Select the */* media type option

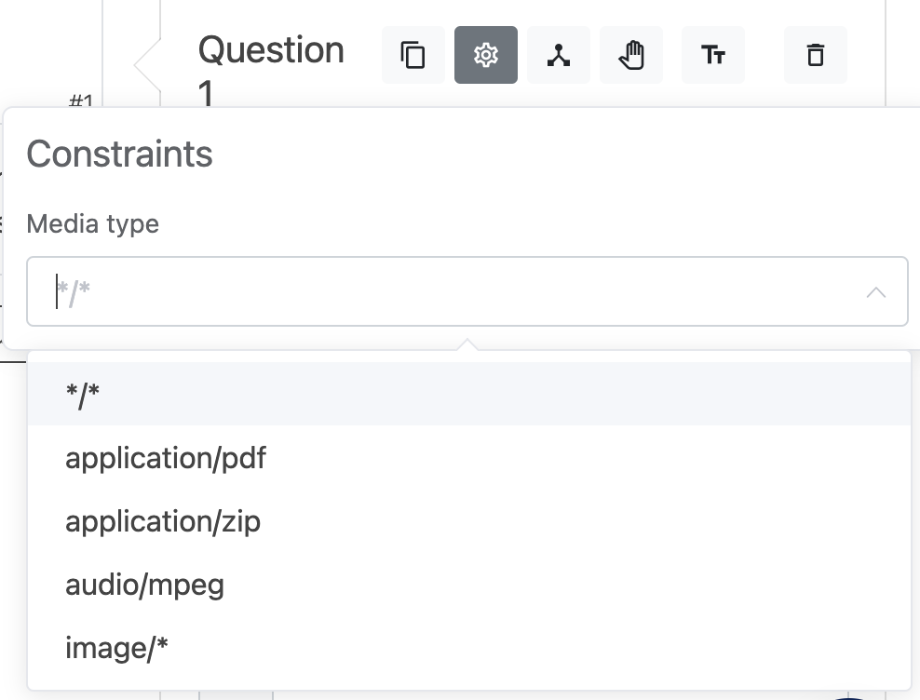tap(83, 395)
